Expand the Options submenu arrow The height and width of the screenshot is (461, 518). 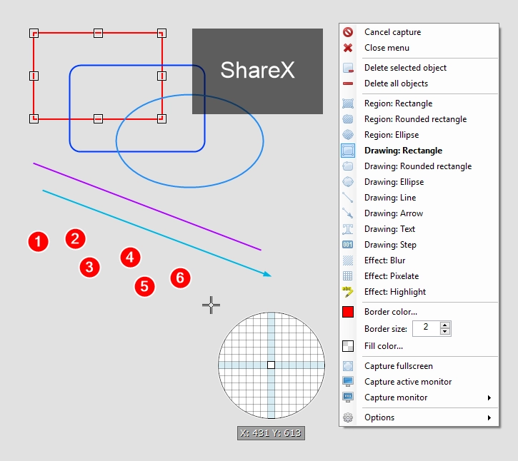(489, 417)
